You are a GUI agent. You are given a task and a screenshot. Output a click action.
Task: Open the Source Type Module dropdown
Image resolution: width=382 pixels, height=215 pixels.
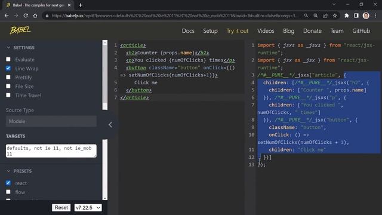pos(51,121)
